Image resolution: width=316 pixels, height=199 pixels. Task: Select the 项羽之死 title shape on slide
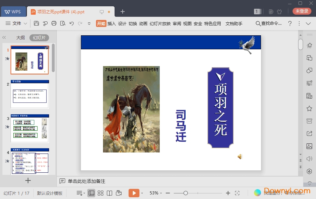tap(220, 108)
